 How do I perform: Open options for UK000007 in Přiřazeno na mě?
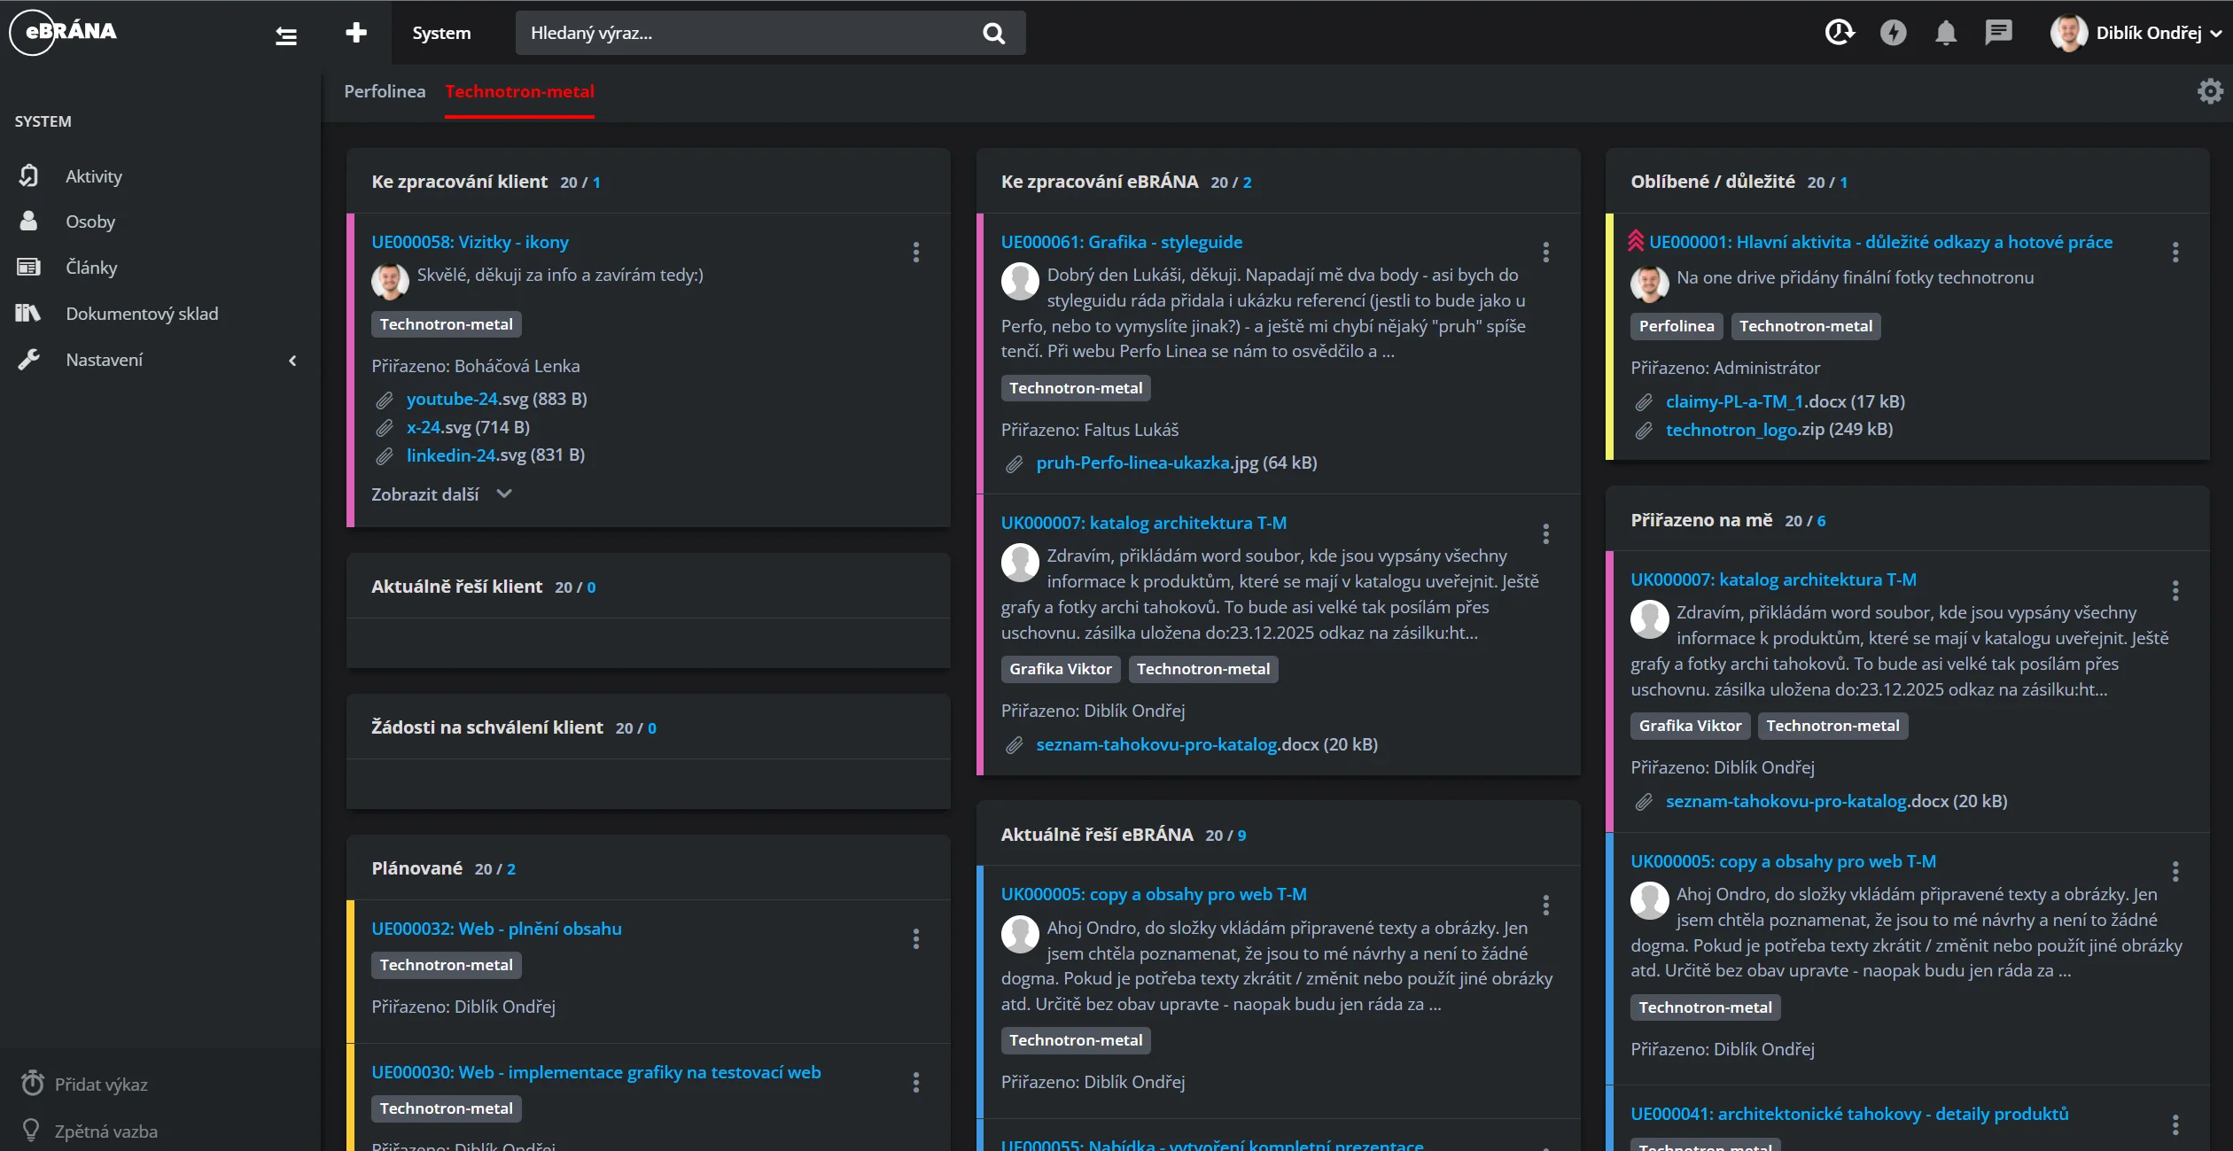[x=2175, y=591]
